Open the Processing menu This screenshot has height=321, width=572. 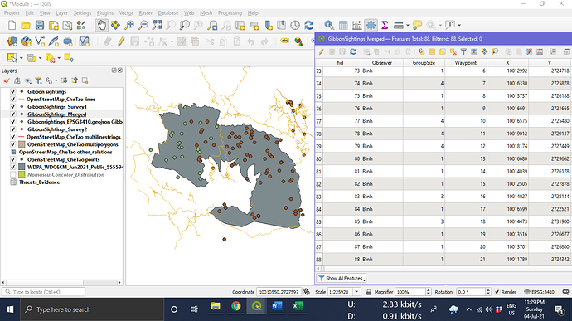pyautogui.click(x=230, y=13)
